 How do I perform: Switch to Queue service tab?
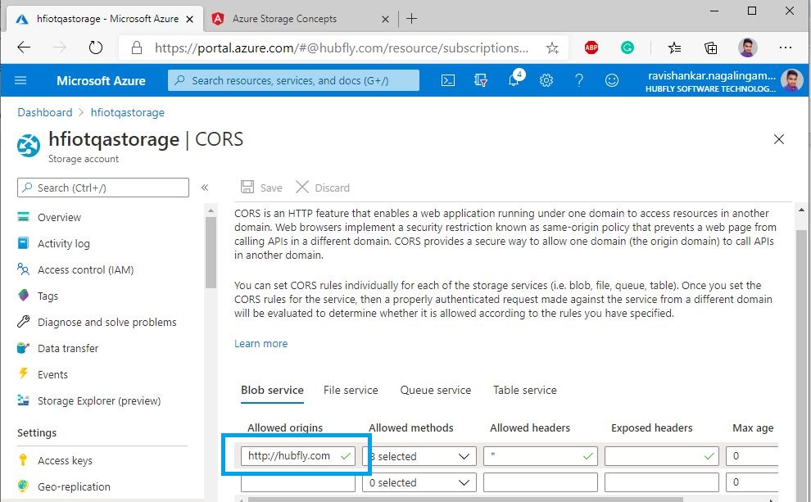(x=435, y=391)
